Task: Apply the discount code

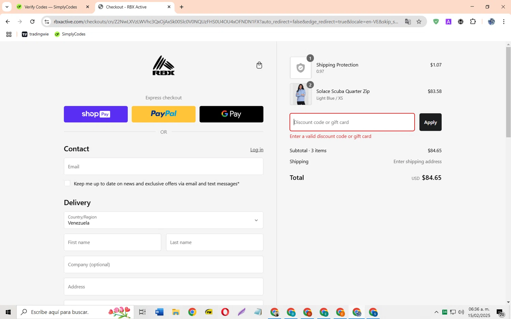Action: [x=430, y=122]
